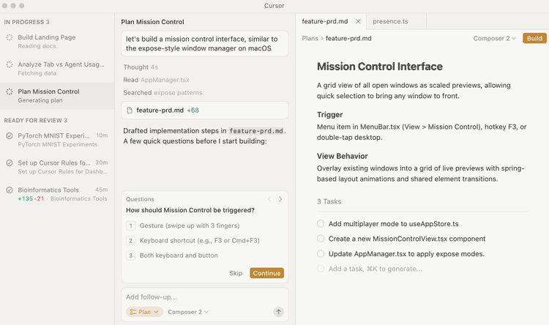This screenshot has width=549, height=325.
Task: Open the Plan mode dropdown
Action: (144, 312)
